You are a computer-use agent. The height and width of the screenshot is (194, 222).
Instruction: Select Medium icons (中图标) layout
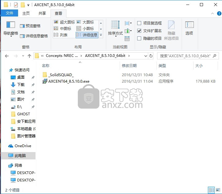pyautogui.click(x=62, y=28)
